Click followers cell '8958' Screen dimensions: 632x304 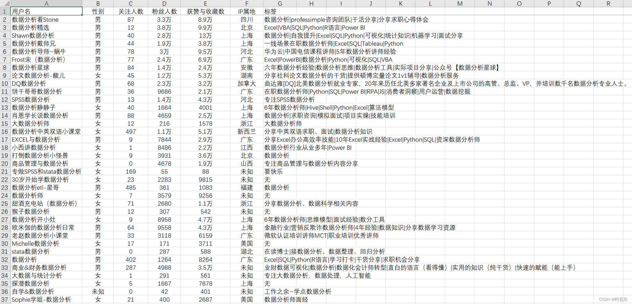tap(164, 220)
